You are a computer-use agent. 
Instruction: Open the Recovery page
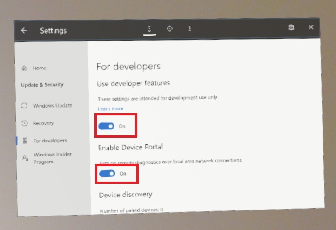tap(43, 123)
